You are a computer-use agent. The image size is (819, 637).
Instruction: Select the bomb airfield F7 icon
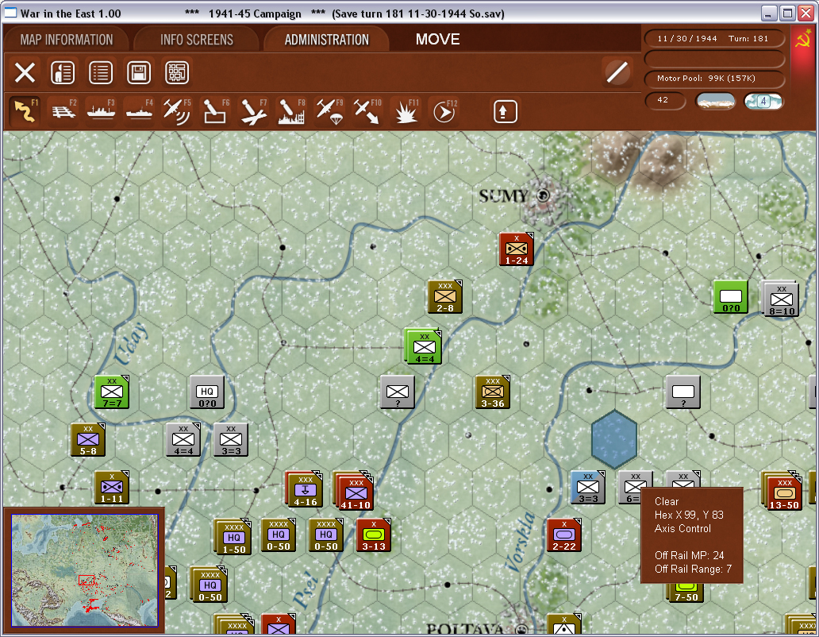(x=253, y=111)
